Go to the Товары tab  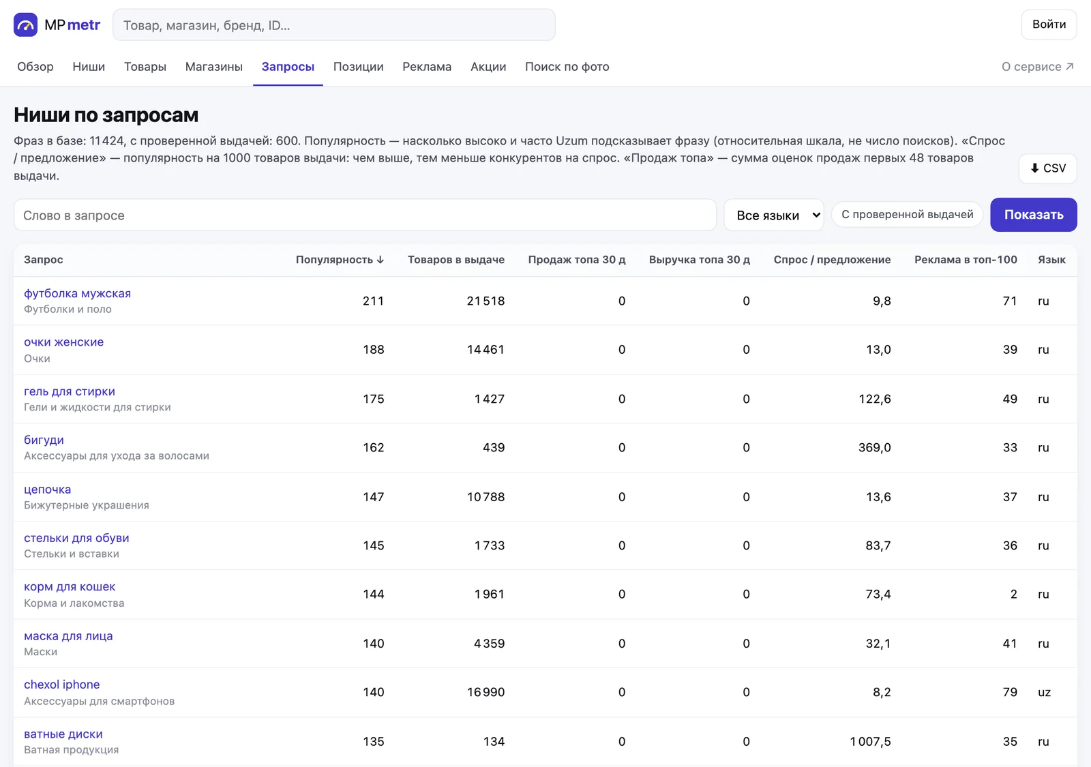pos(145,67)
